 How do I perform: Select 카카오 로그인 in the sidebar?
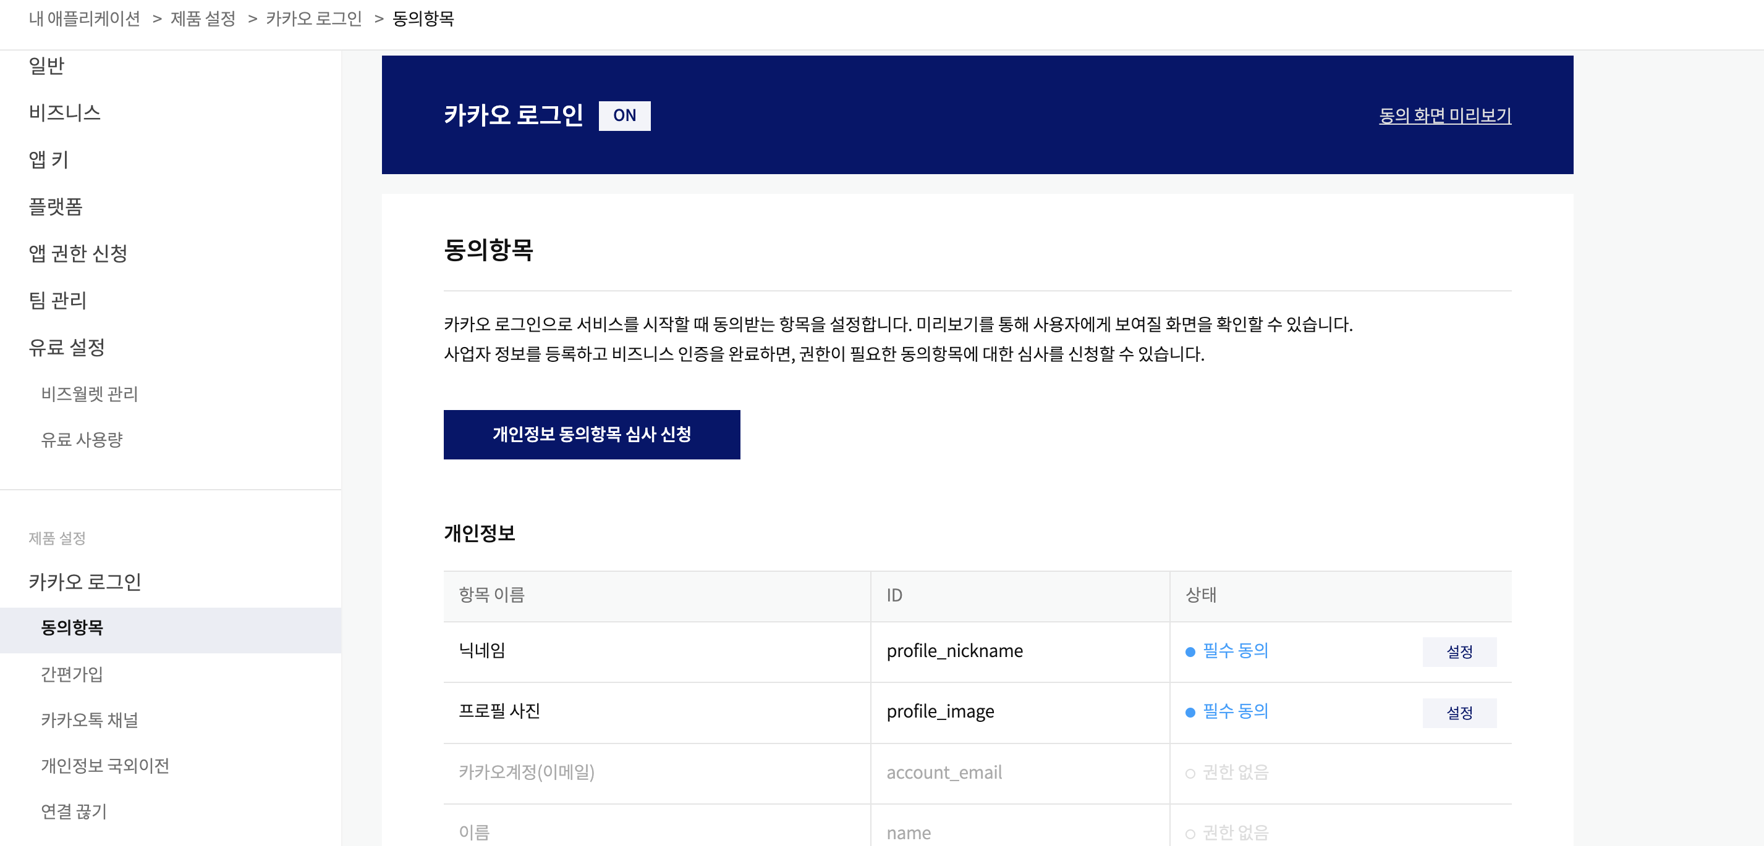point(85,582)
